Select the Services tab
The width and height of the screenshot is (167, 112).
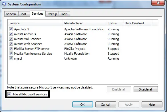pos(38,13)
